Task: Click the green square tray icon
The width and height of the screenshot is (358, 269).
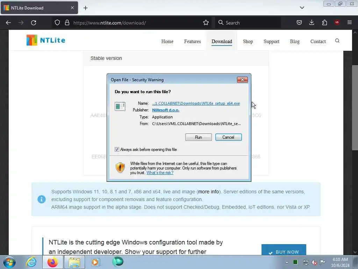Action: coord(295,262)
